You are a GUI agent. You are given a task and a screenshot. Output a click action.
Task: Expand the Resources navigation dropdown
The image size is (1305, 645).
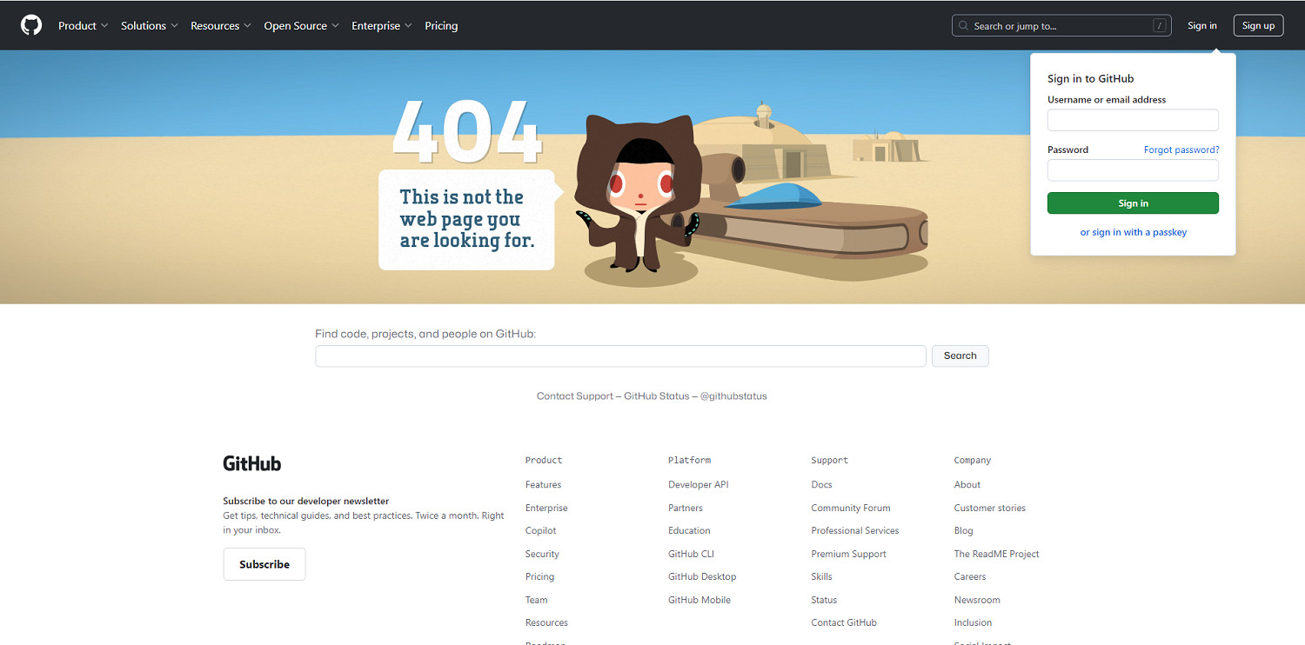pyautogui.click(x=220, y=26)
